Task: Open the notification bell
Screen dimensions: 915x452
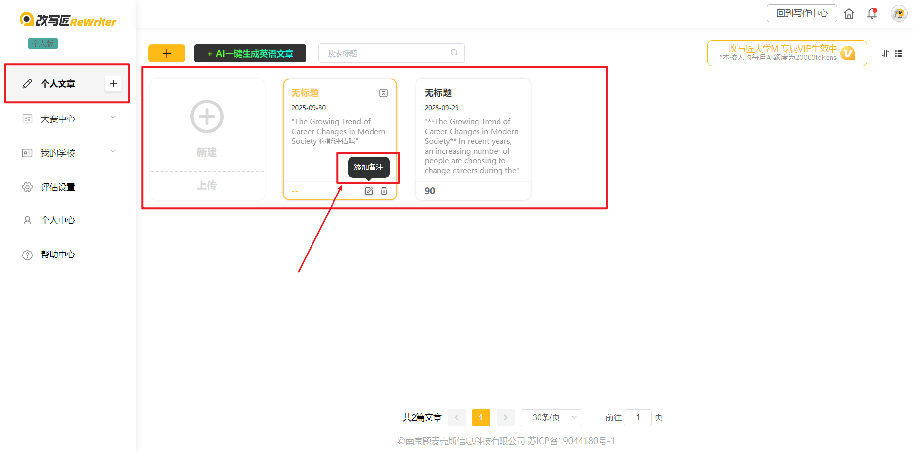Action: click(x=872, y=14)
